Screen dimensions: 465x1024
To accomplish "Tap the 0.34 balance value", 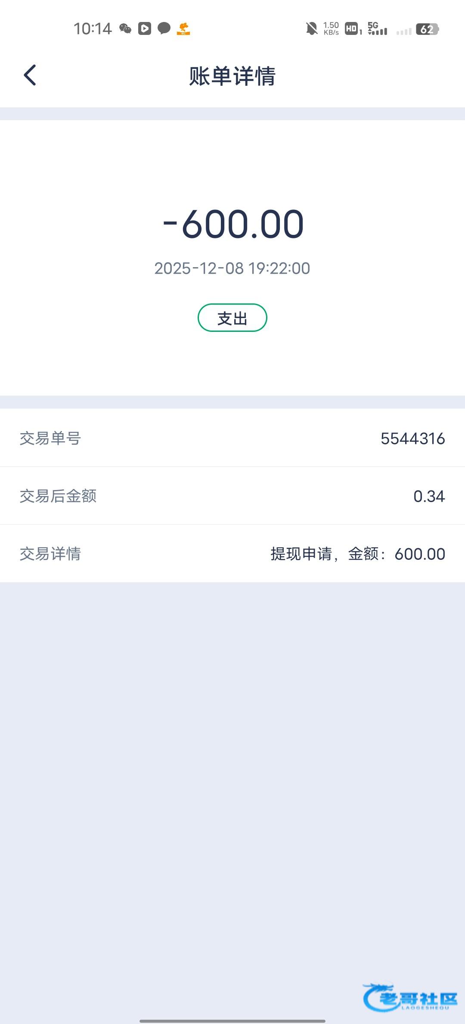I will click(x=429, y=496).
